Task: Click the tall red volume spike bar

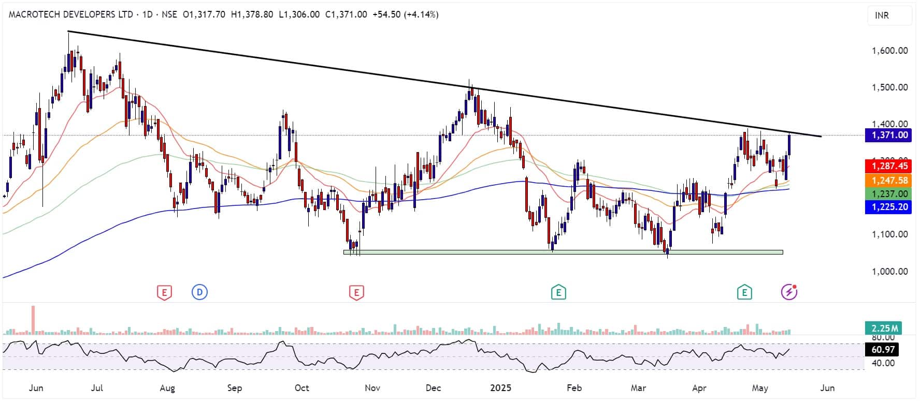Action: coord(33,320)
